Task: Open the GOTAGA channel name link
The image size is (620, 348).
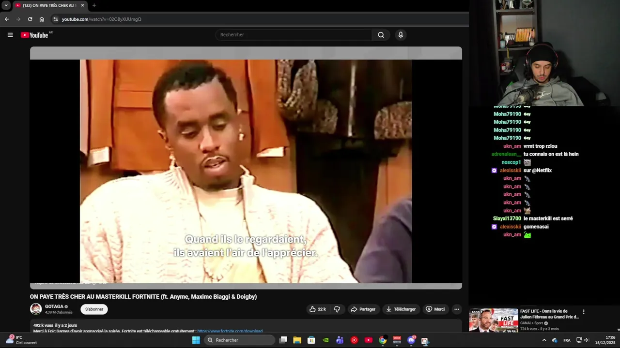Action: (x=54, y=306)
